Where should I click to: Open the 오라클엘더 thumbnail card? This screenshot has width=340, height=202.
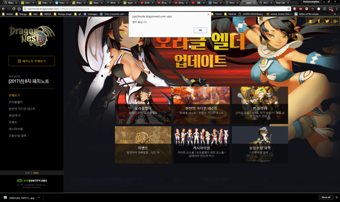143,105
